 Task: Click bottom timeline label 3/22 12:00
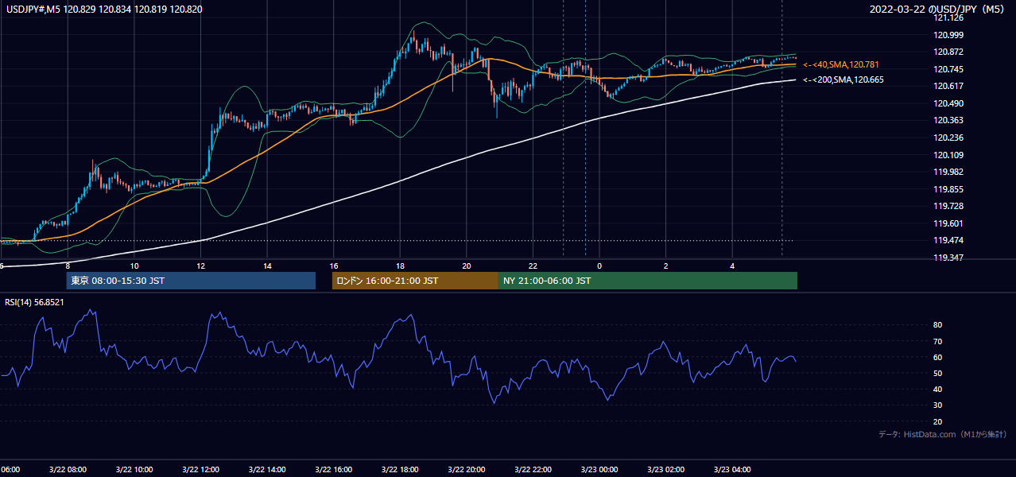point(200,470)
